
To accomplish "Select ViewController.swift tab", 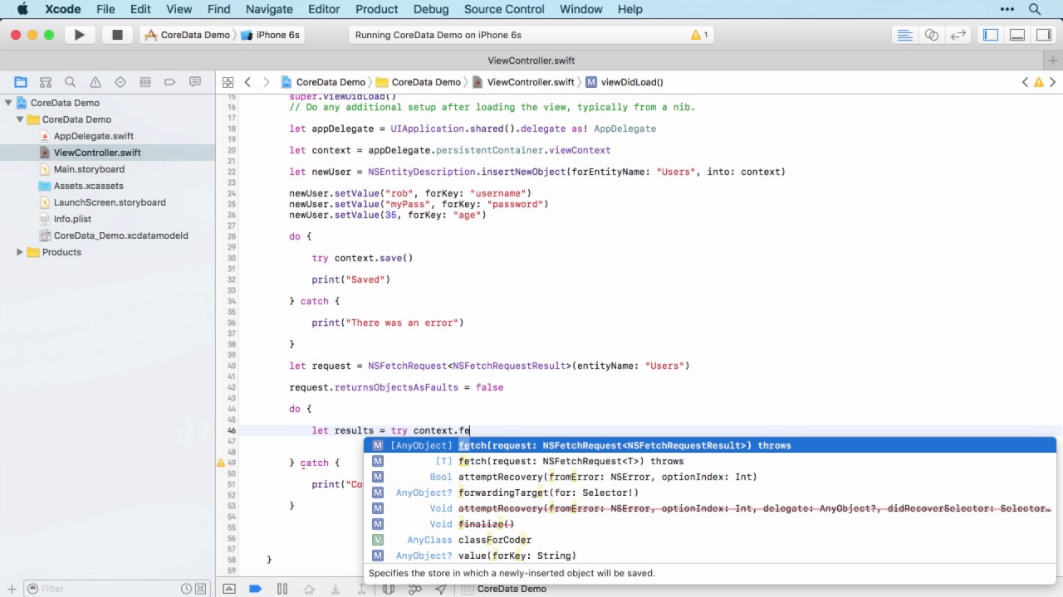I will tap(531, 61).
